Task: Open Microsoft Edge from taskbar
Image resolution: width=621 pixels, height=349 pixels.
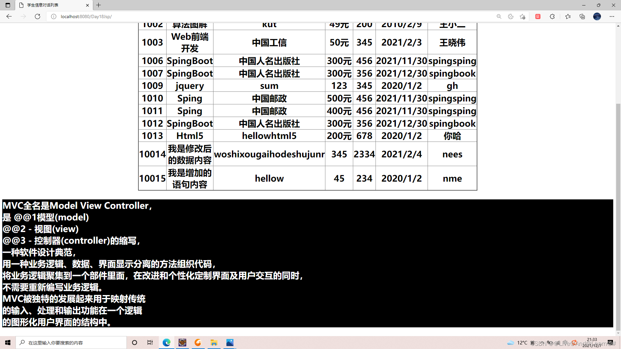Action: coord(167,343)
